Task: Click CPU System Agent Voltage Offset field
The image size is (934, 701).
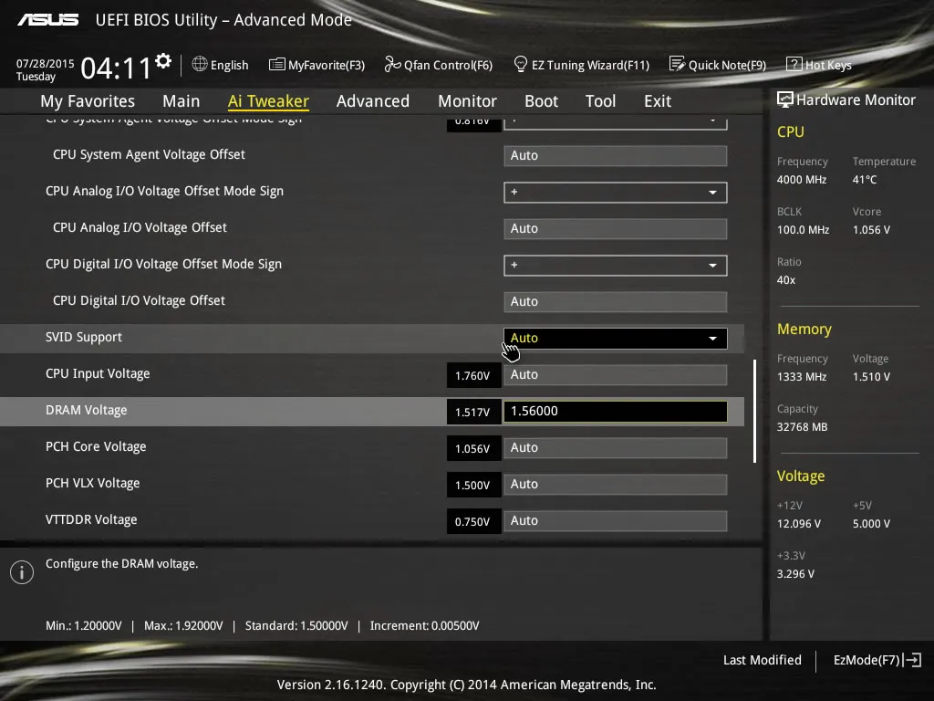Action: pyautogui.click(x=616, y=155)
